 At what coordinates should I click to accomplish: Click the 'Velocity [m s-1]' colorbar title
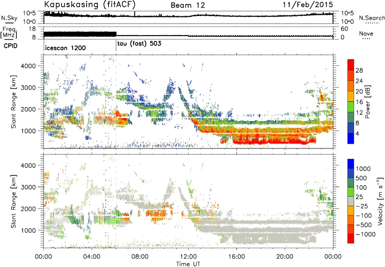click(380, 201)
